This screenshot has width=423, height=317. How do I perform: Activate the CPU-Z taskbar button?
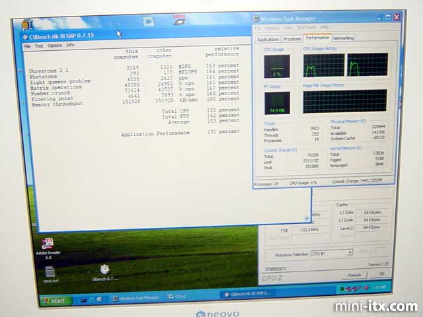(x=178, y=297)
